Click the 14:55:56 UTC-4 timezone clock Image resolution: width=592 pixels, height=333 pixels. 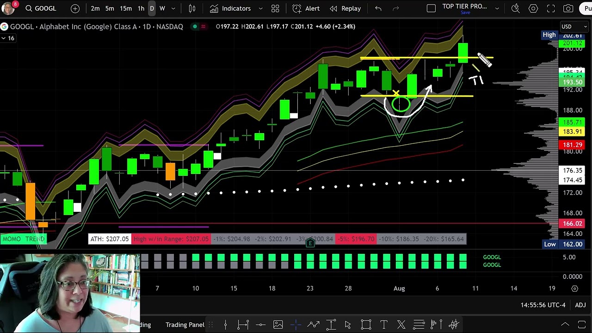(x=543, y=305)
